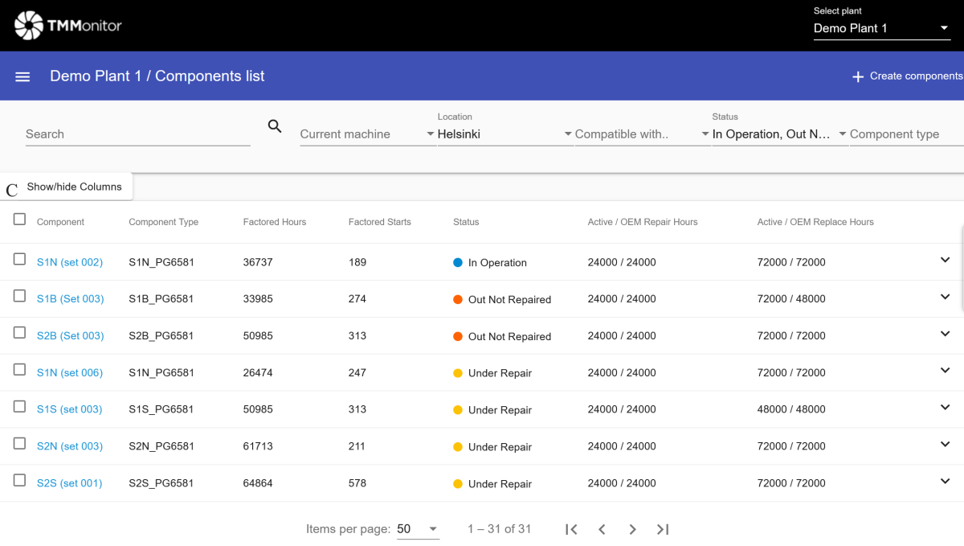Click the TMMonitor logo

click(68, 26)
